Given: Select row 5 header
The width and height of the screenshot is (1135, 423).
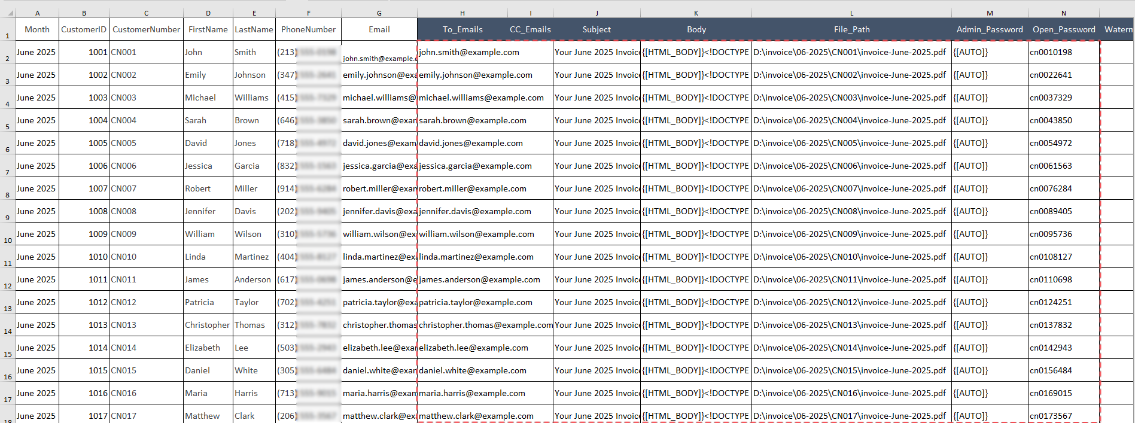Looking at the screenshot, I should pos(7,120).
